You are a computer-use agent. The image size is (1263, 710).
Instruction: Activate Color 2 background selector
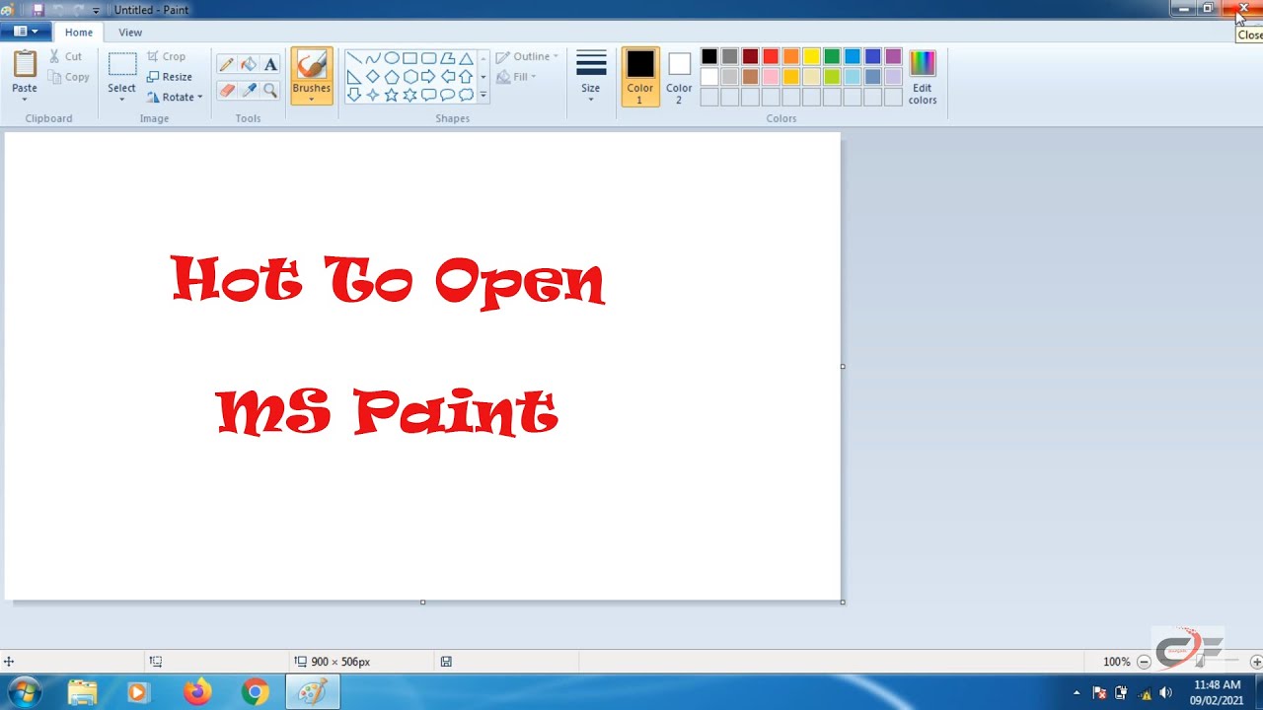coord(679,77)
